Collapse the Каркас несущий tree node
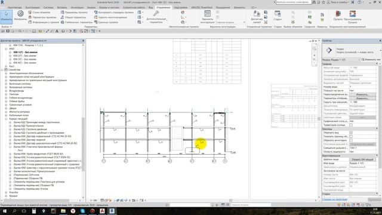This screenshot has width=382, height=215. pos(6,119)
